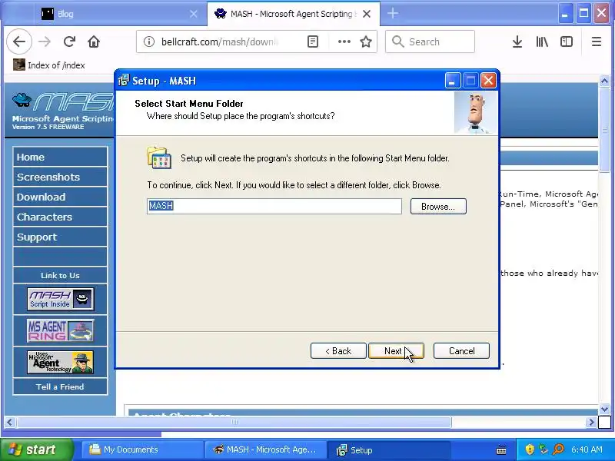Click the keyboard icon in taskbar

501,450
